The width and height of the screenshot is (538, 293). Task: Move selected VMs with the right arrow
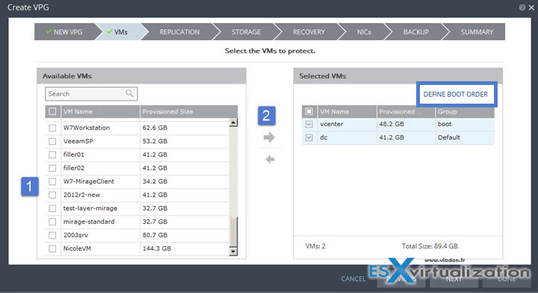269,138
